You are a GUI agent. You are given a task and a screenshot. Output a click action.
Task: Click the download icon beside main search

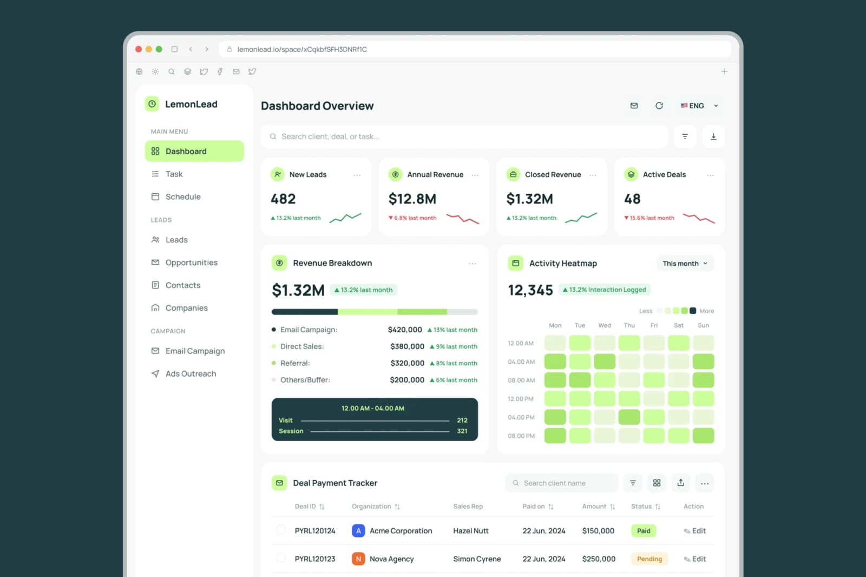click(713, 136)
